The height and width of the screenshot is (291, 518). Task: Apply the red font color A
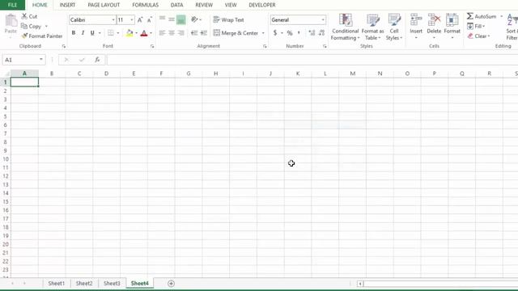(x=144, y=33)
